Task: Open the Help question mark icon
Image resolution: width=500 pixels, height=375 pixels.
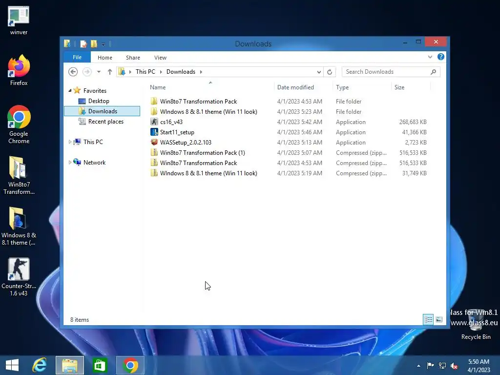Action: tap(441, 57)
